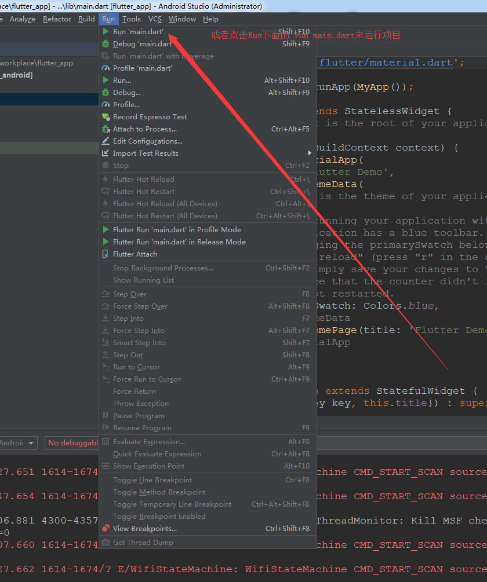
Task: Open the Build menu
Action: click(x=86, y=19)
